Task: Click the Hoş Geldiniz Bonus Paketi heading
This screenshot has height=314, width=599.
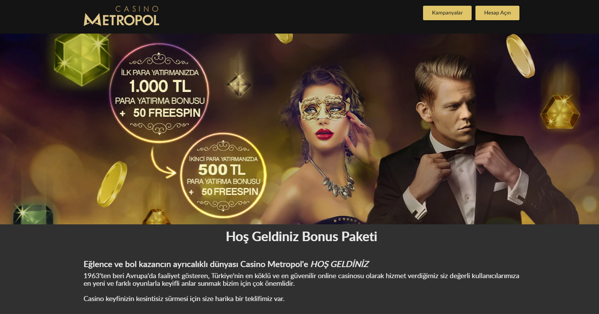Action: [x=301, y=237]
